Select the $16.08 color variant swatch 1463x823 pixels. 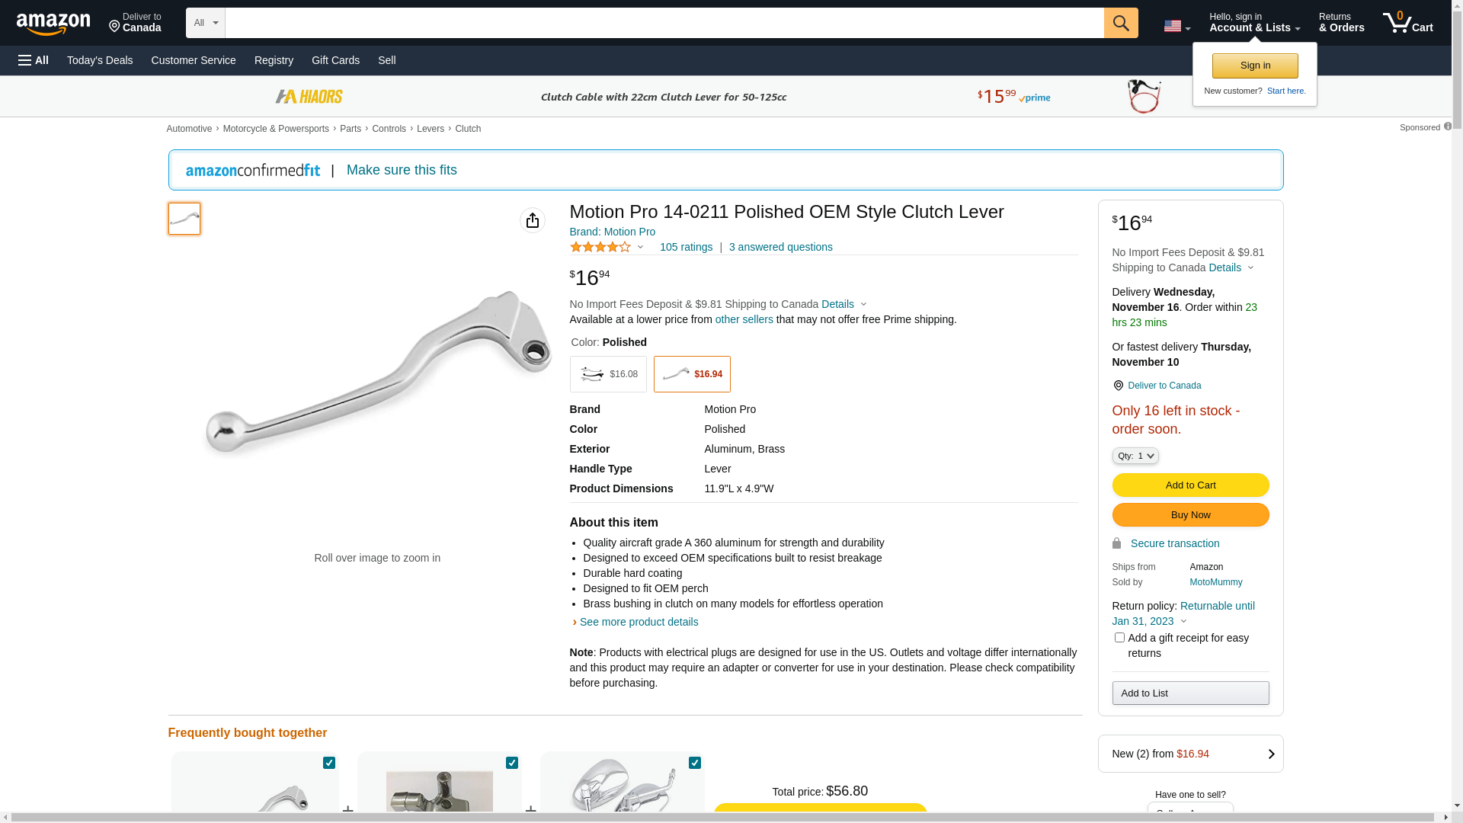pos(608,374)
